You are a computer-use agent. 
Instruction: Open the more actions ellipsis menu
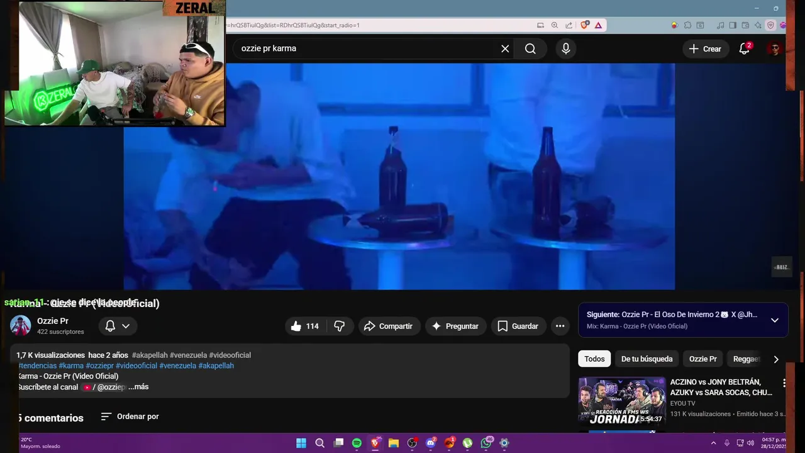click(560, 326)
